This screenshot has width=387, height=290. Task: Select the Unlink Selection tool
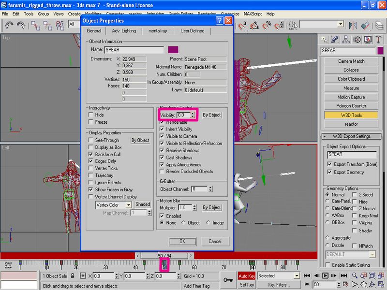[x=47, y=26]
